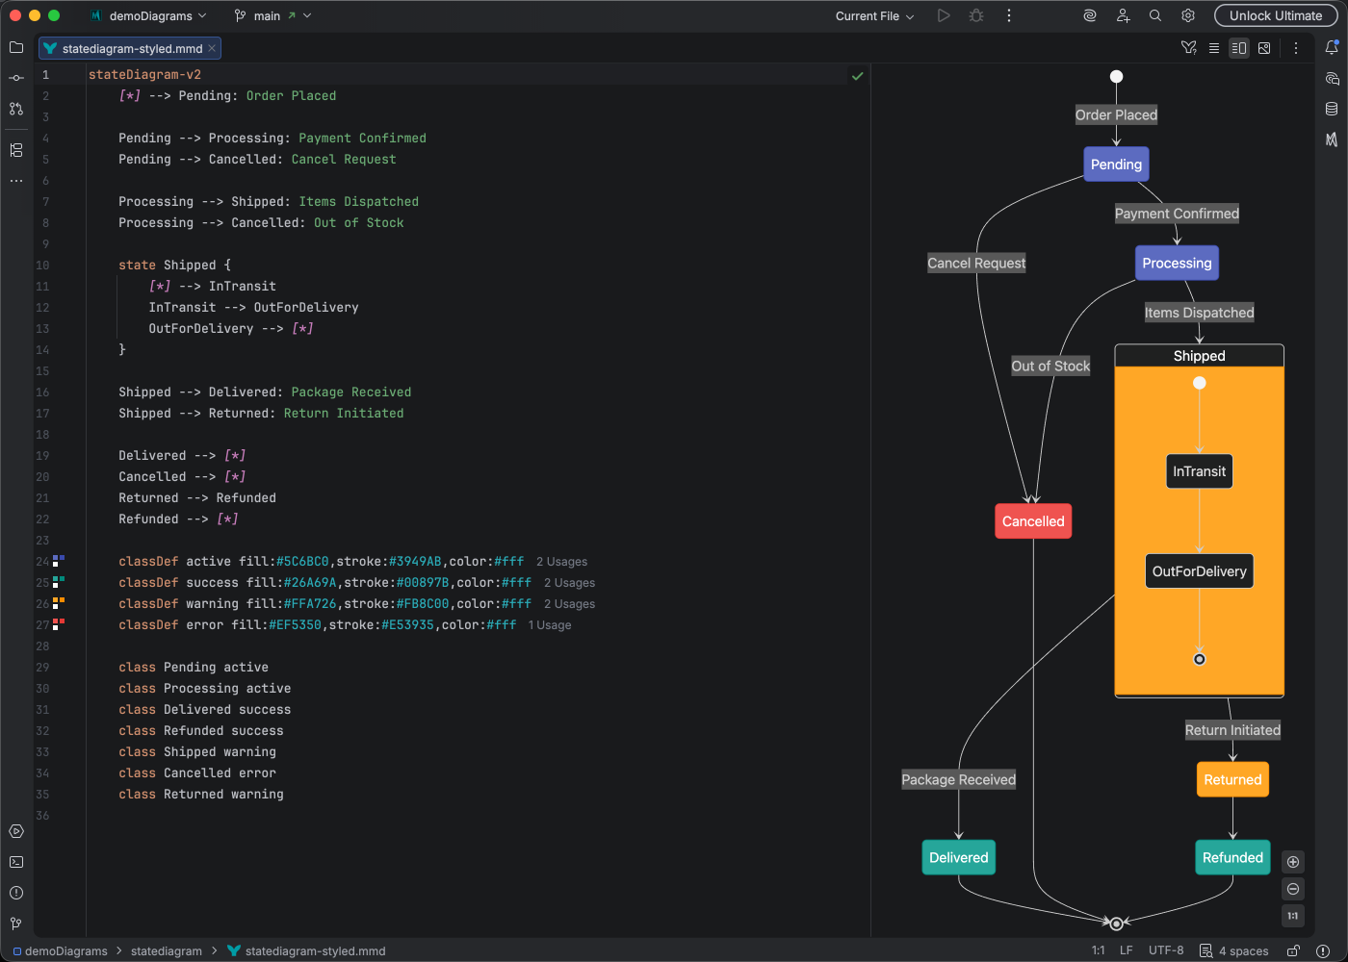Open the Database tool window on right sidebar
Viewport: 1348px width, 962px height.
coord(1332,109)
